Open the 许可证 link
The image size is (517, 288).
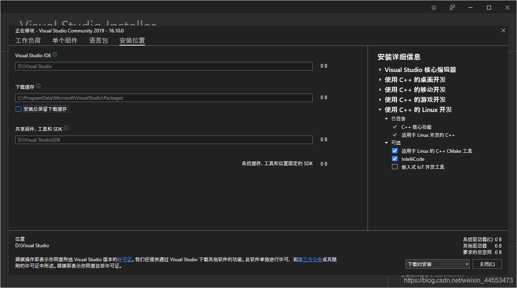(125, 260)
